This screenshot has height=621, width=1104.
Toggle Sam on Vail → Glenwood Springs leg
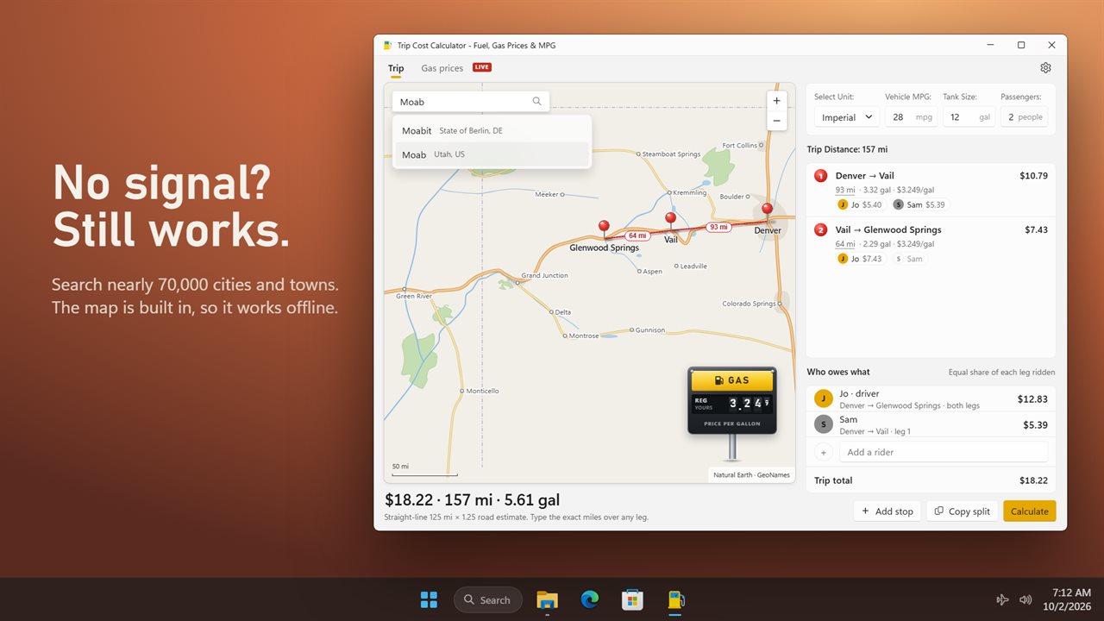point(909,259)
